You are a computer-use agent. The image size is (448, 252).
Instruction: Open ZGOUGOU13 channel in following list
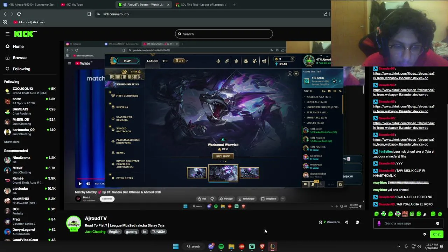tap(30, 91)
